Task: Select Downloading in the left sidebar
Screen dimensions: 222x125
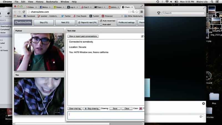Action: point(6,26)
